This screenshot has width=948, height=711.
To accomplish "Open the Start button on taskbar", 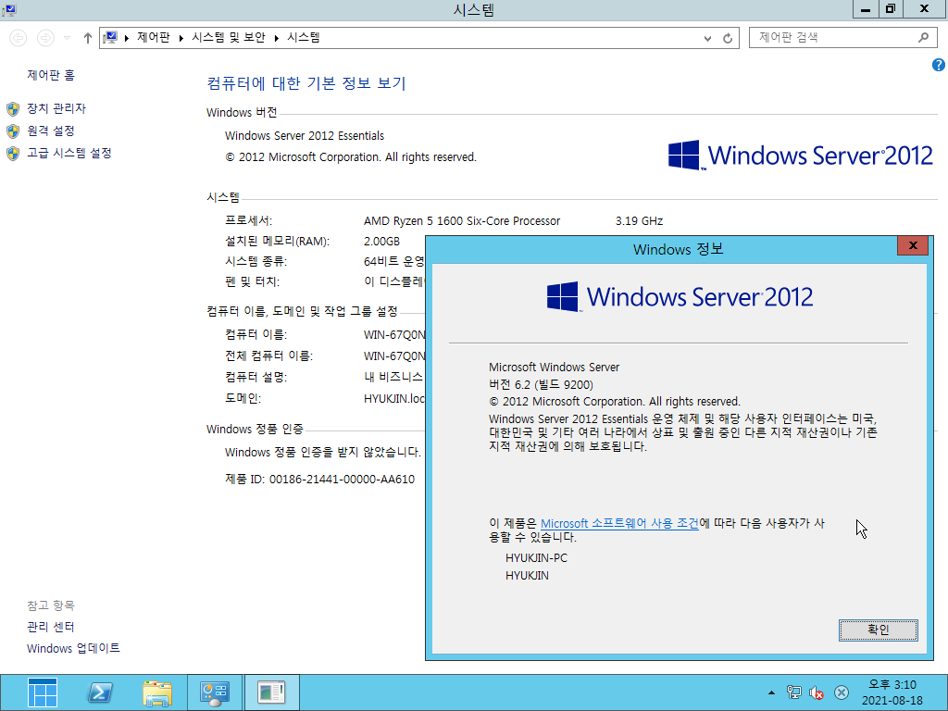I will pyautogui.click(x=43, y=692).
